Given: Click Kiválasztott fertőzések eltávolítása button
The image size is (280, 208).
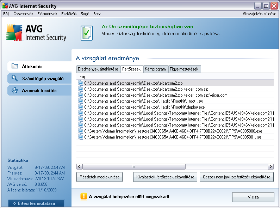Looking at the screenshot, I should 165,177.
